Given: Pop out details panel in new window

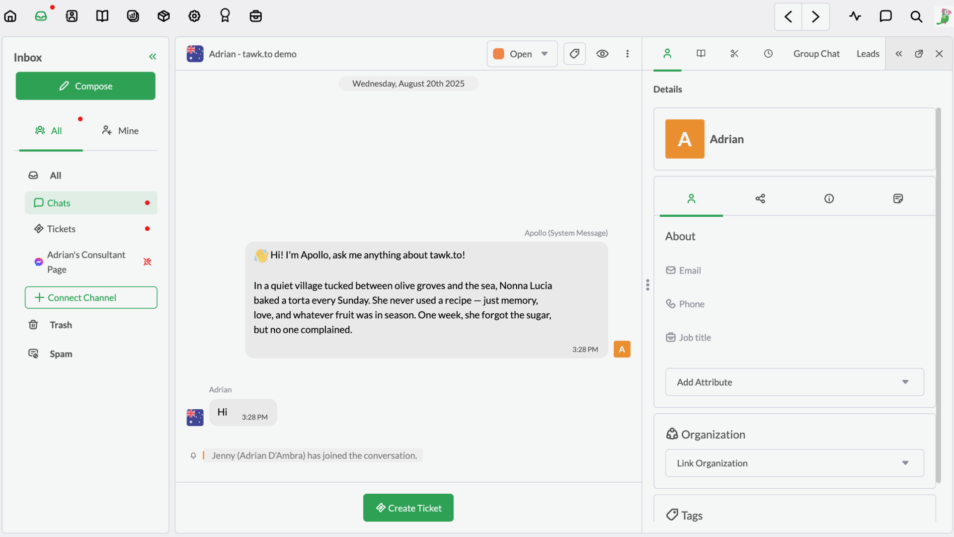Looking at the screenshot, I should tap(919, 54).
